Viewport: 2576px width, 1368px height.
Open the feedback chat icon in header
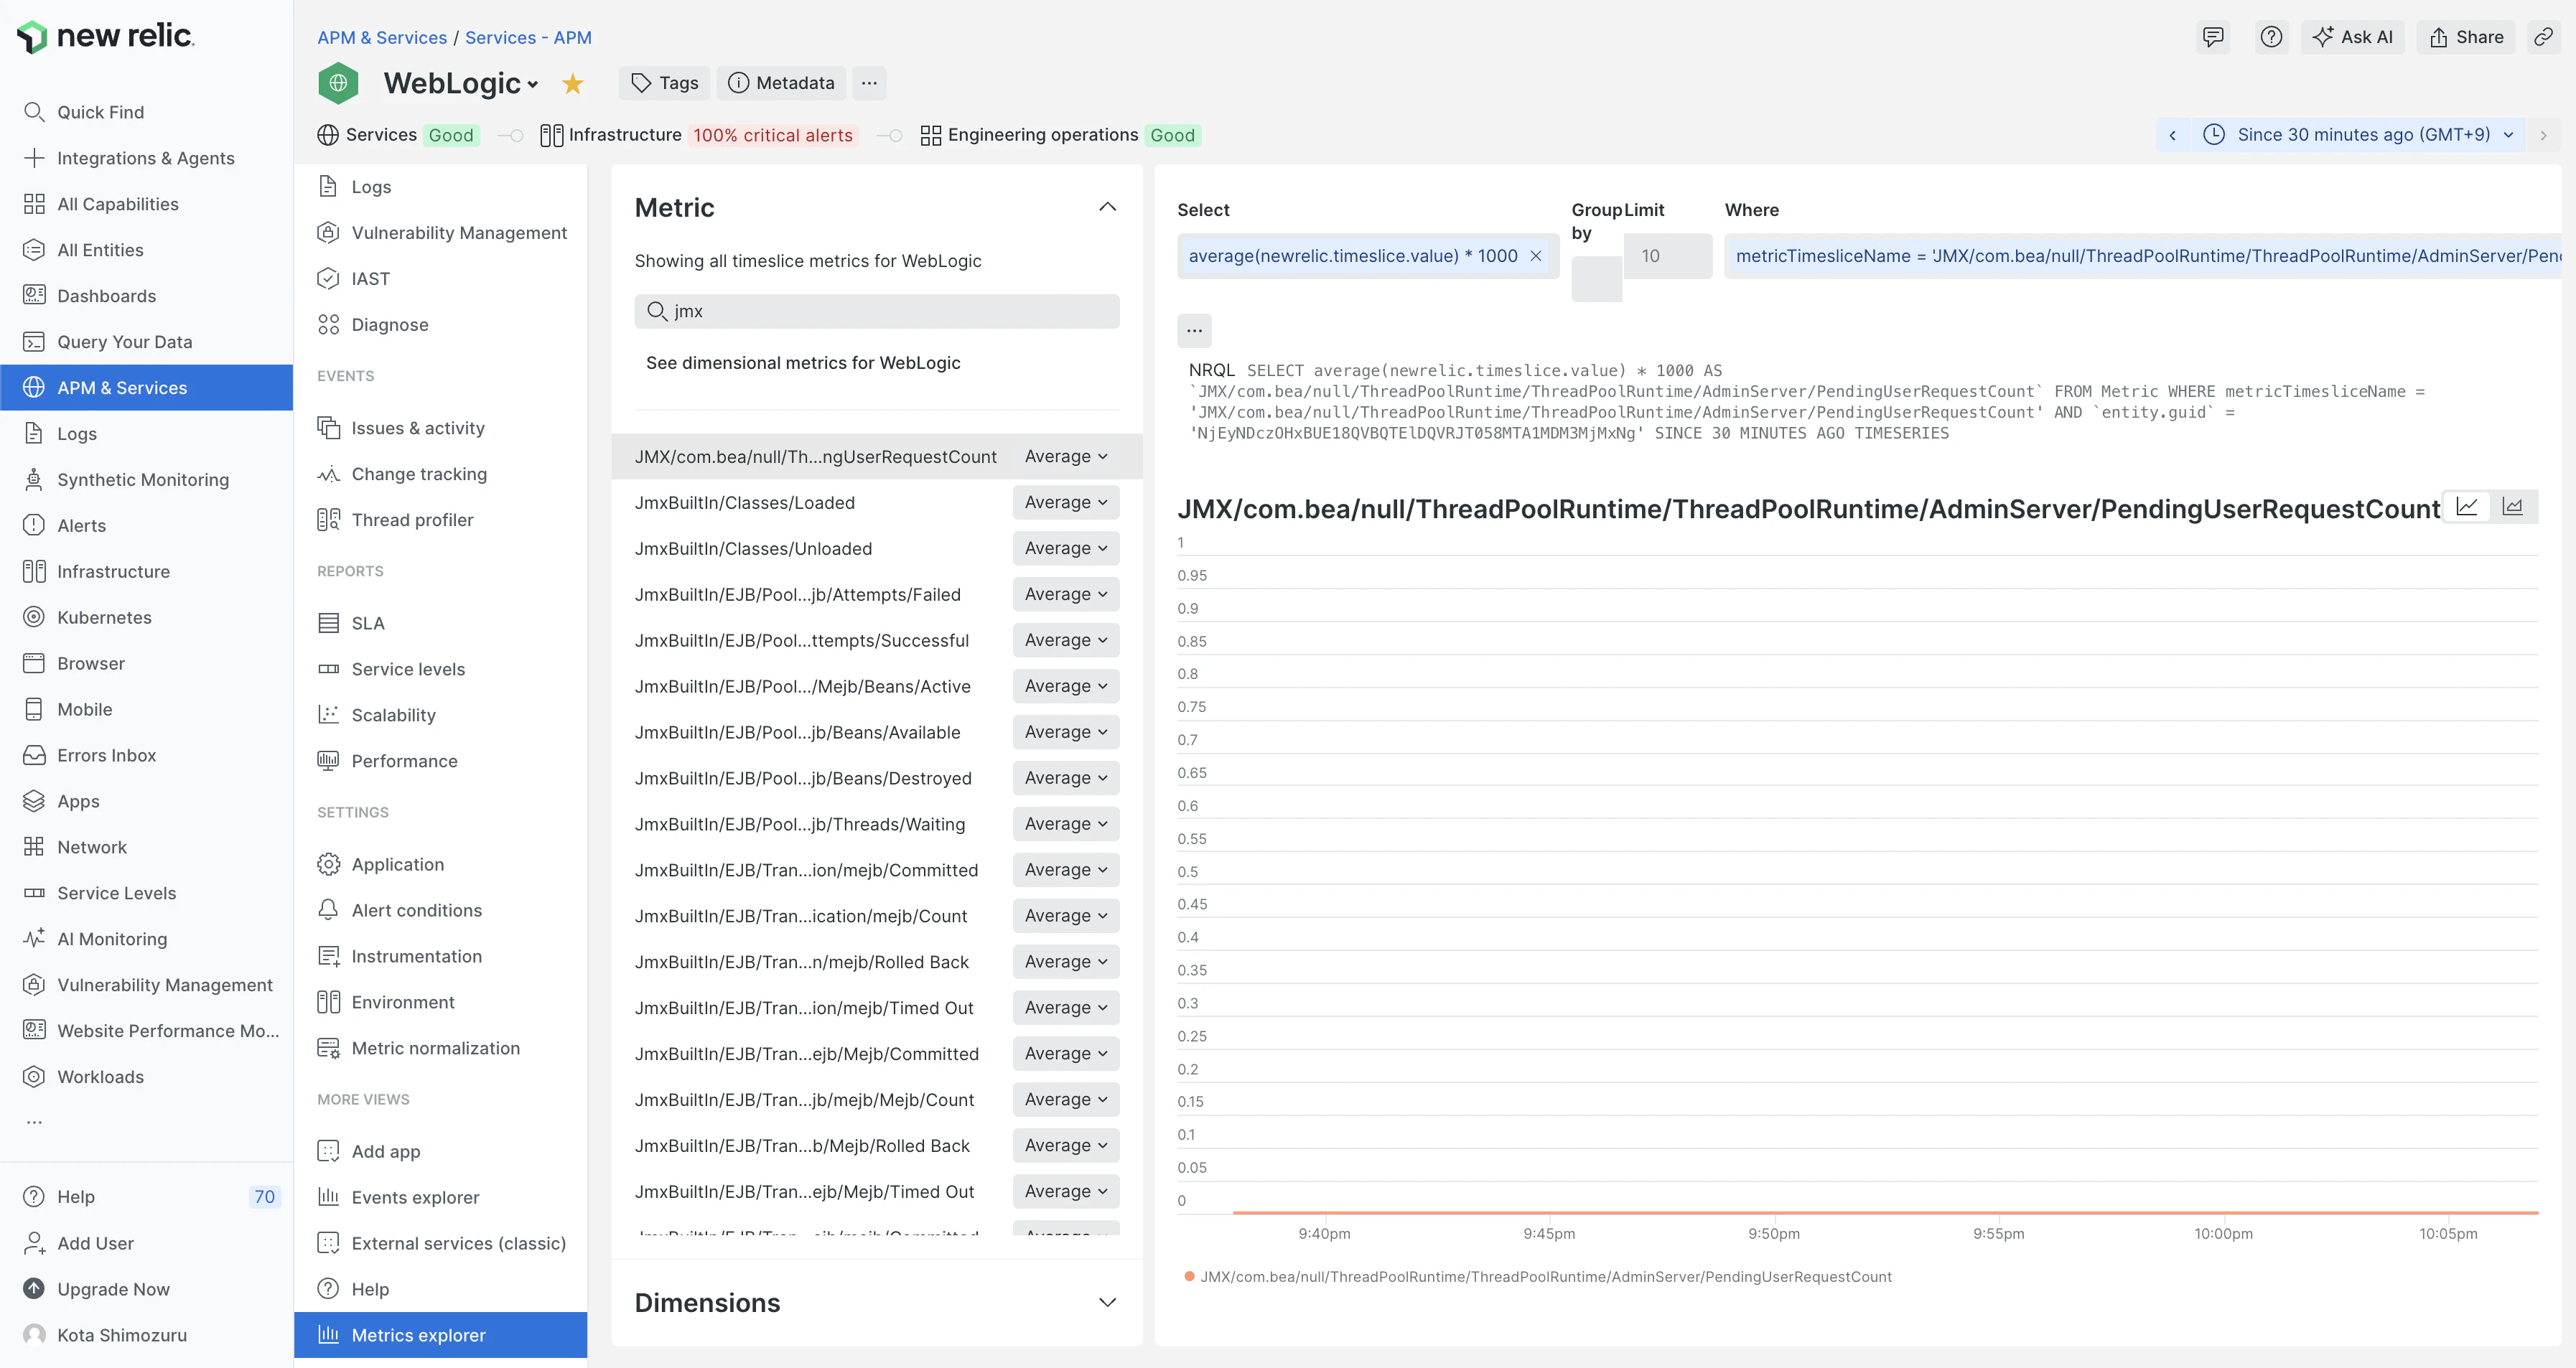tap(2213, 37)
